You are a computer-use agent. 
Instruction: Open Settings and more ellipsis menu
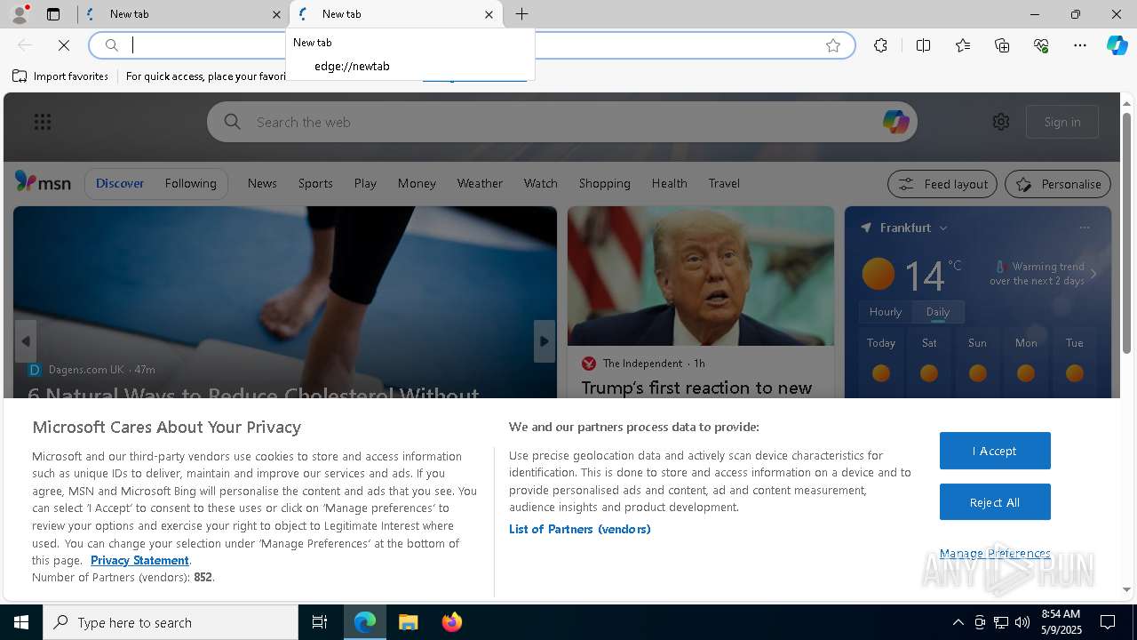click(1080, 45)
